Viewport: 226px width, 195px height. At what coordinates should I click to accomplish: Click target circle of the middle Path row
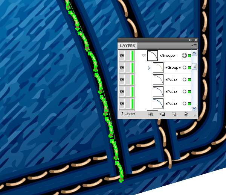[184, 92]
